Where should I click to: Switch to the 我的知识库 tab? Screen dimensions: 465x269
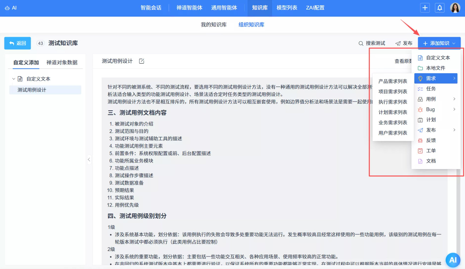coord(214,24)
